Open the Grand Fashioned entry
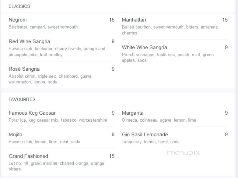The width and height of the screenshot is (238, 178). (61, 162)
